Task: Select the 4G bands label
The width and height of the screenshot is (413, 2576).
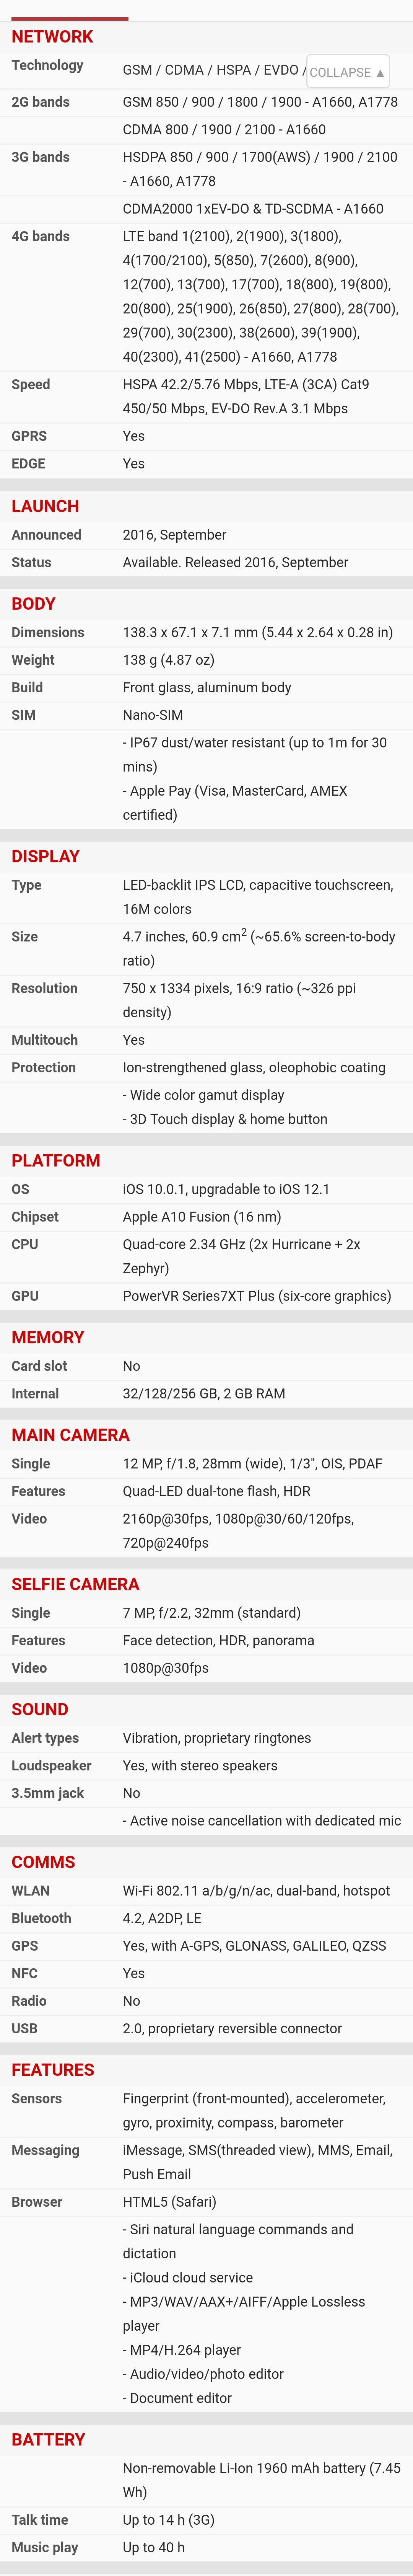Action: [x=40, y=237]
